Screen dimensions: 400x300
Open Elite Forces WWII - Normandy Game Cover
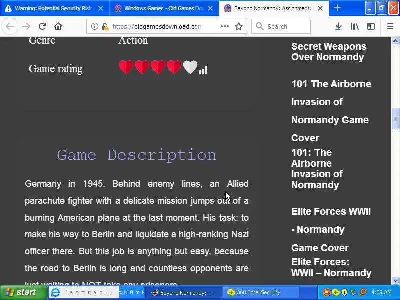(331, 229)
